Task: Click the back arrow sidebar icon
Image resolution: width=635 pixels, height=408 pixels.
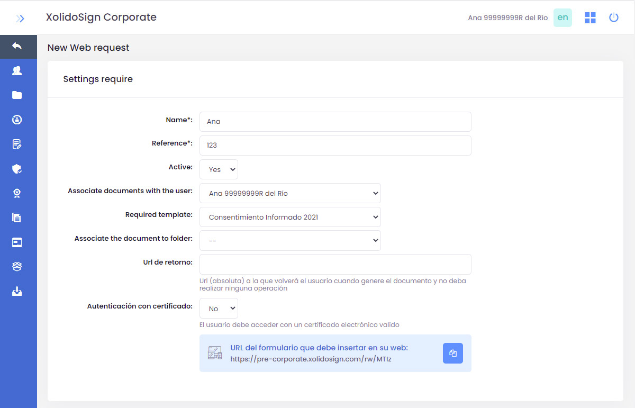Action: click(x=17, y=46)
